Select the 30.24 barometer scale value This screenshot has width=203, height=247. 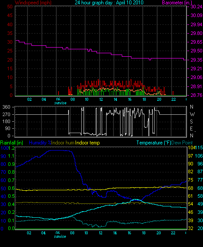(196, 7)
